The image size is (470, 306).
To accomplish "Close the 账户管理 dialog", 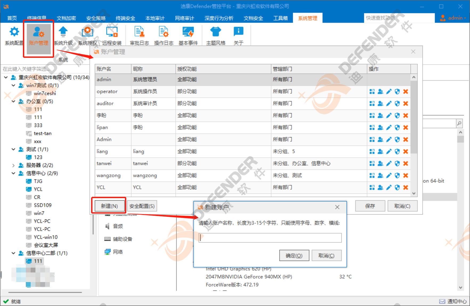I will point(413,52).
